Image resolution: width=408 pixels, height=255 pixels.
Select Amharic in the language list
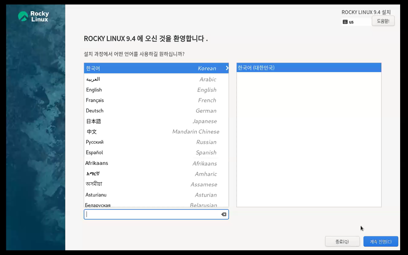156,174
